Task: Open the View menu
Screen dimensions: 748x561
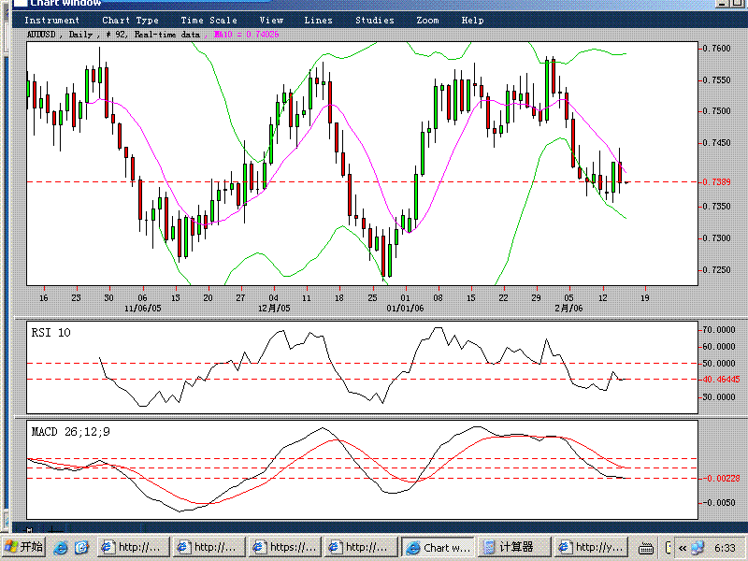Action: 271,20
